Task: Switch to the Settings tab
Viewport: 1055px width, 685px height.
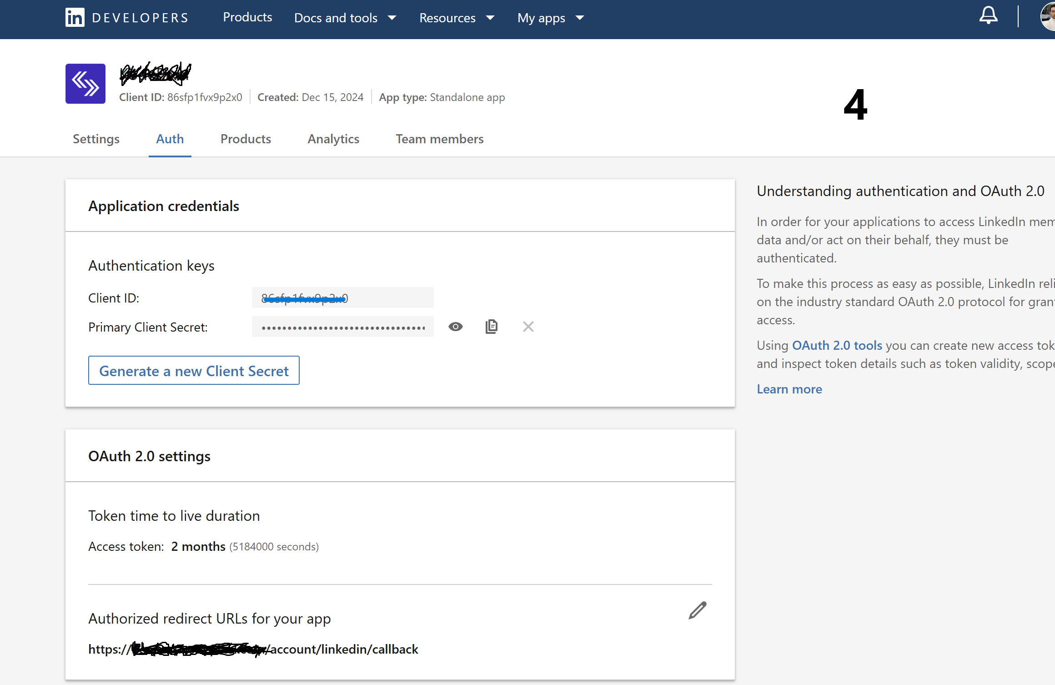Action: (96, 139)
